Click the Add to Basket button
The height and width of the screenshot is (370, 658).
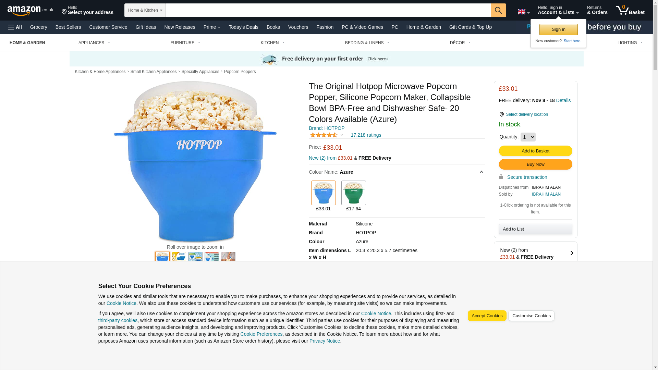click(x=535, y=151)
